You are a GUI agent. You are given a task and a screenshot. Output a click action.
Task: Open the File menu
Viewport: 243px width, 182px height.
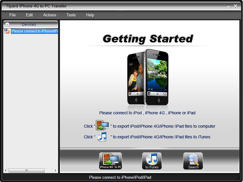[12, 15]
